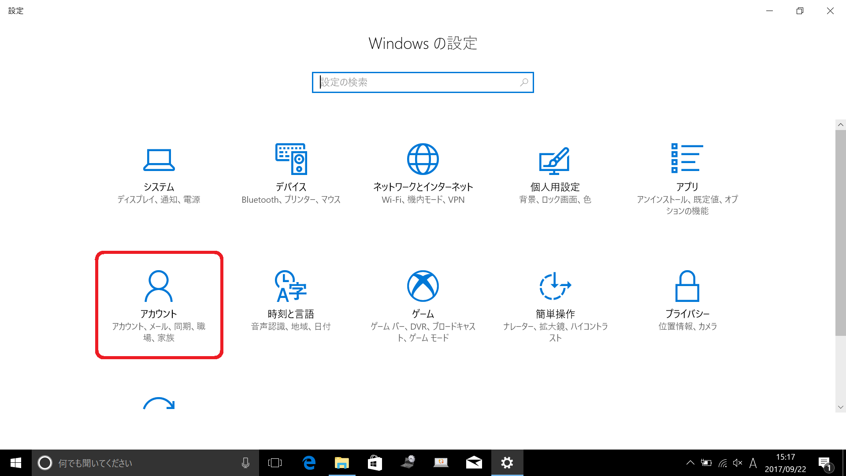Launch Microsoft Edge from taskbar
The width and height of the screenshot is (846, 476).
click(309, 463)
